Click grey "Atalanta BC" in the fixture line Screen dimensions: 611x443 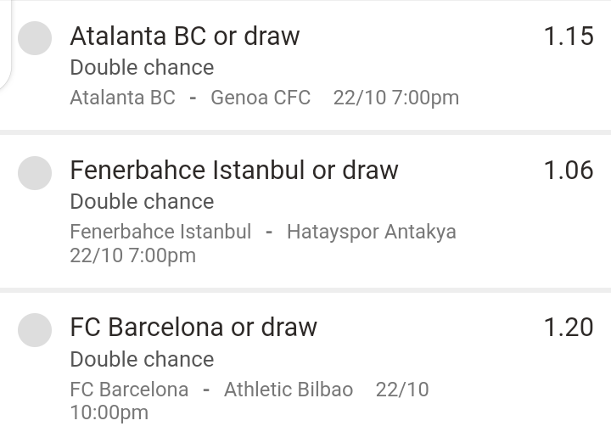pos(122,98)
